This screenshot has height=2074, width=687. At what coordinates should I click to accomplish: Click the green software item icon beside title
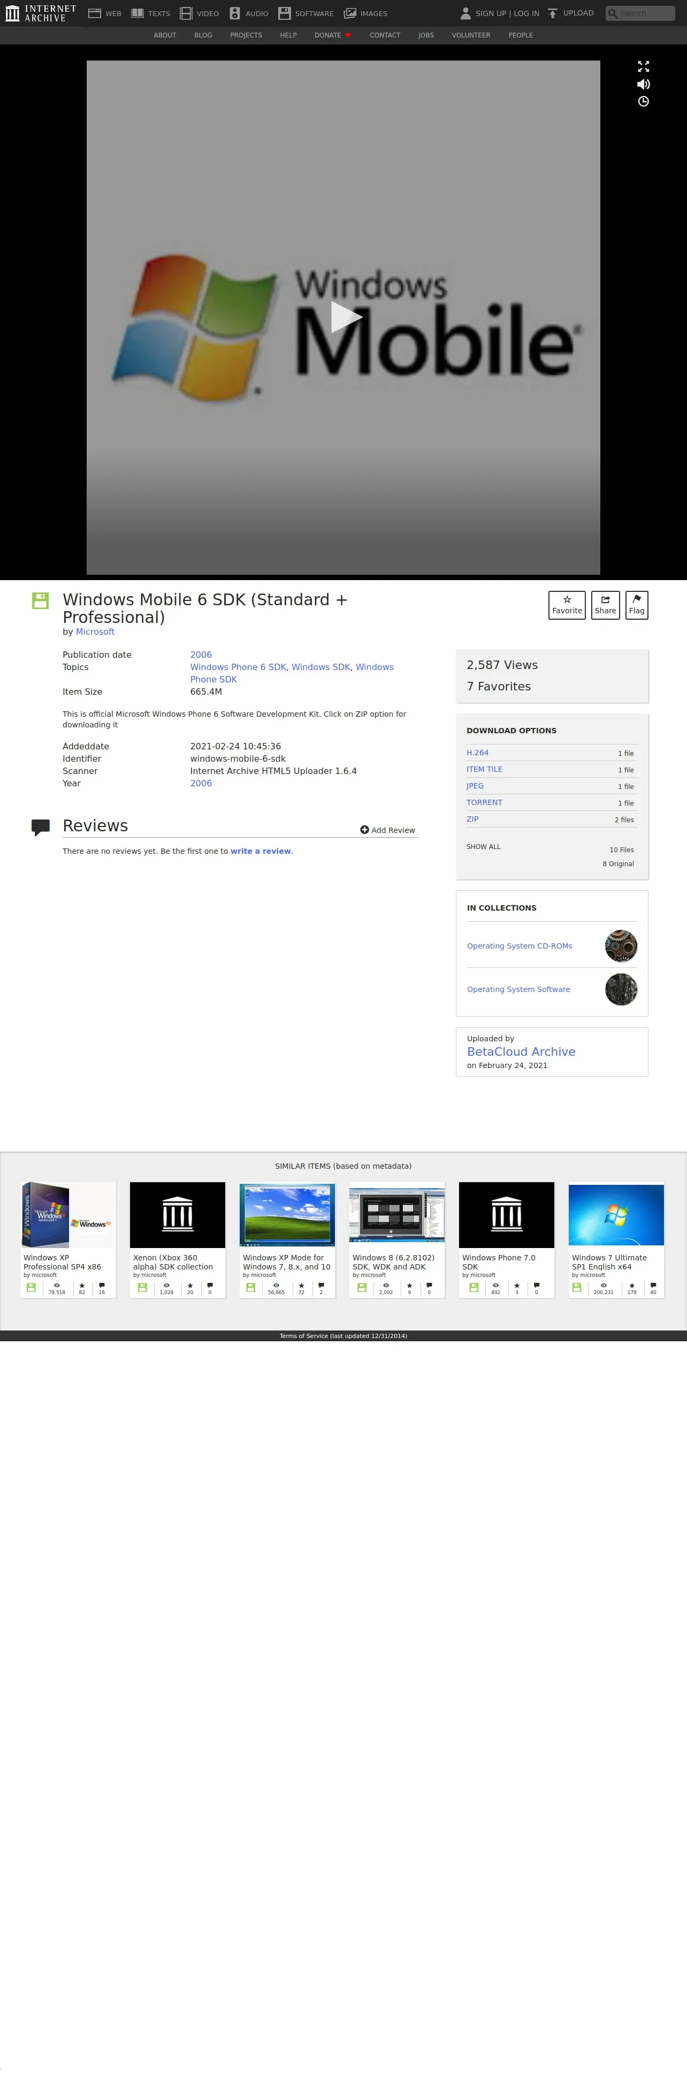coord(40,600)
